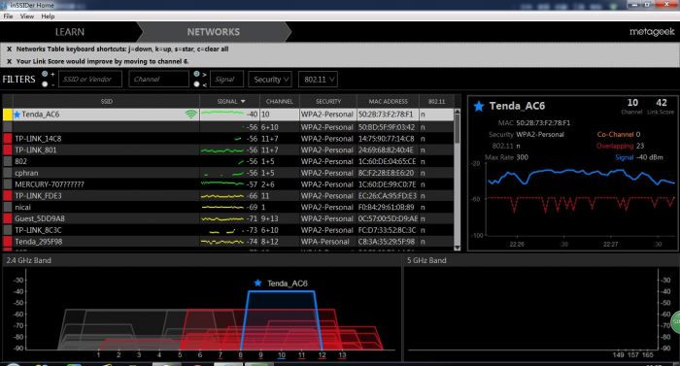Click the Wi-Fi connected icon on Tenda_AC6 row
This screenshot has width=680, height=366.
coord(190,115)
